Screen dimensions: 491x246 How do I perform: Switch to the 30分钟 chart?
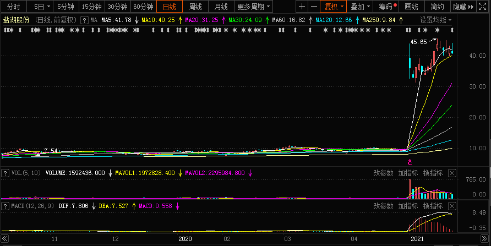point(117,7)
